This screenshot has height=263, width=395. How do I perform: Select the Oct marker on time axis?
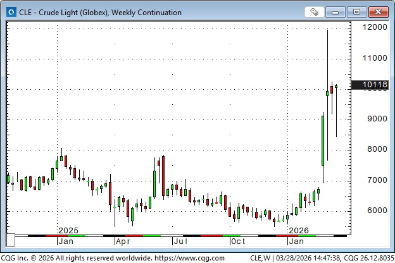pos(238,241)
